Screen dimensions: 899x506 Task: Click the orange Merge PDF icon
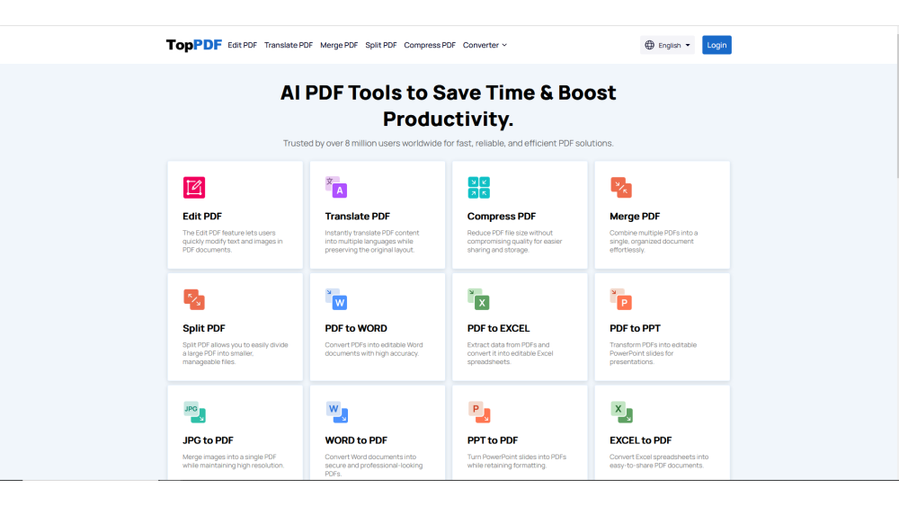pos(621,188)
